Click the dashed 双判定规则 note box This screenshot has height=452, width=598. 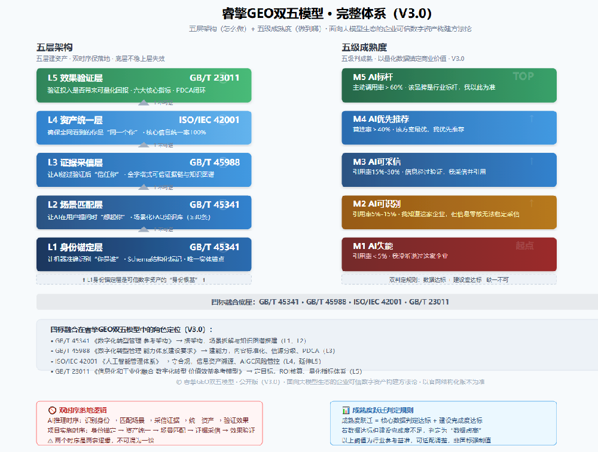[449, 279]
